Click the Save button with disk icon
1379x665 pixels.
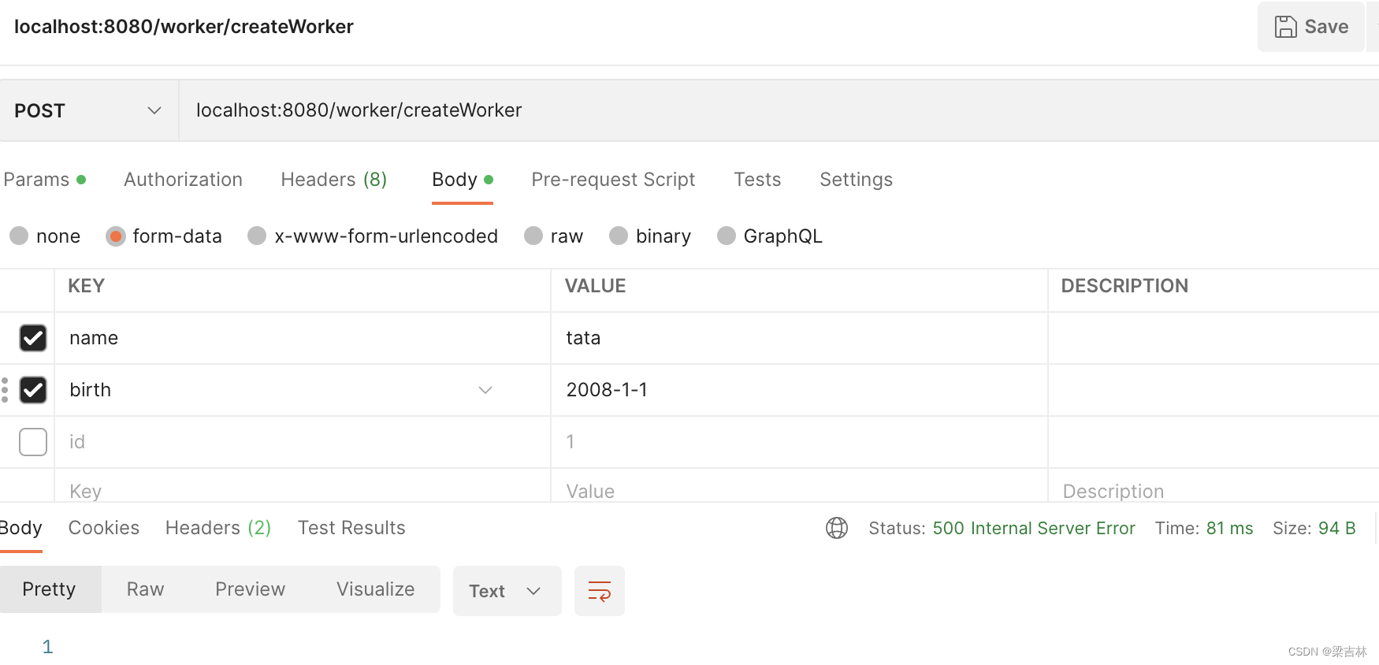[x=1311, y=27]
